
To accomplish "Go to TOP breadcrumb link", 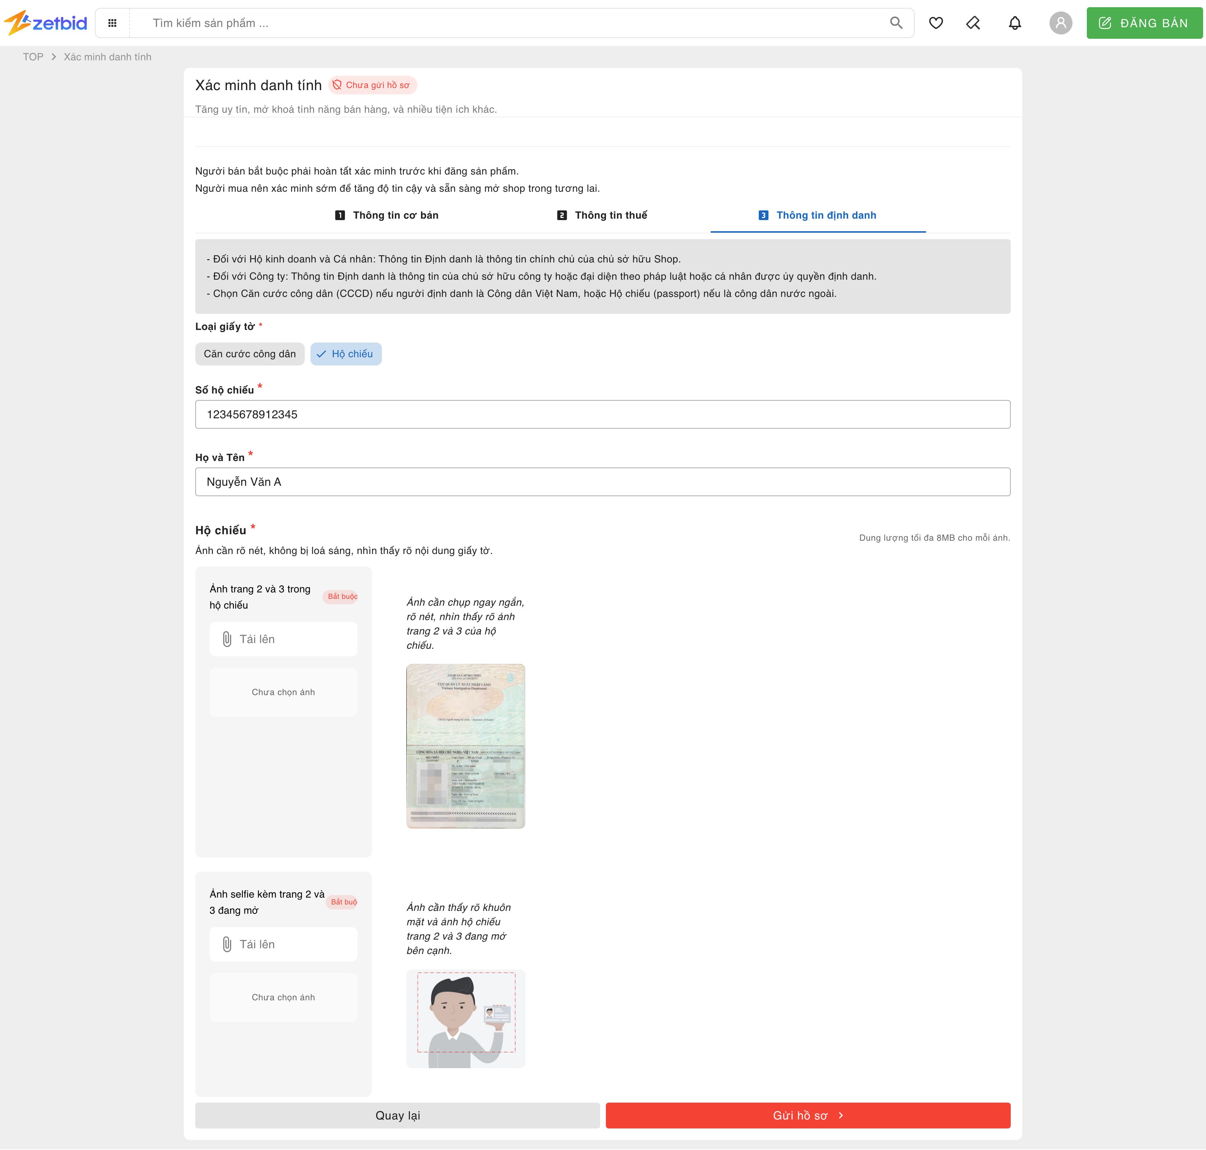I will pyautogui.click(x=33, y=57).
